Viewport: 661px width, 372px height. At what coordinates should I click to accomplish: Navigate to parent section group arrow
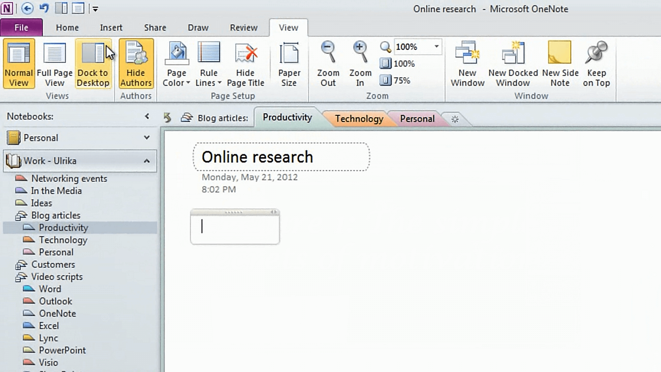pyautogui.click(x=167, y=118)
